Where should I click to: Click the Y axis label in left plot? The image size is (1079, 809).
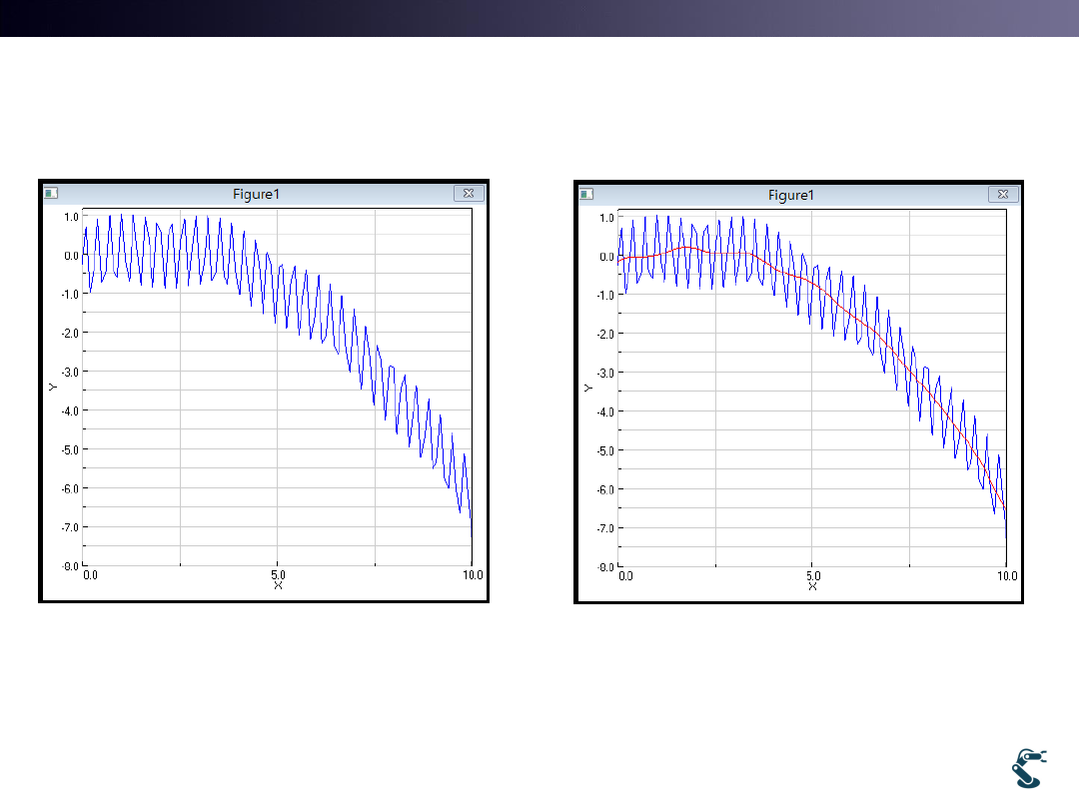pos(54,386)
